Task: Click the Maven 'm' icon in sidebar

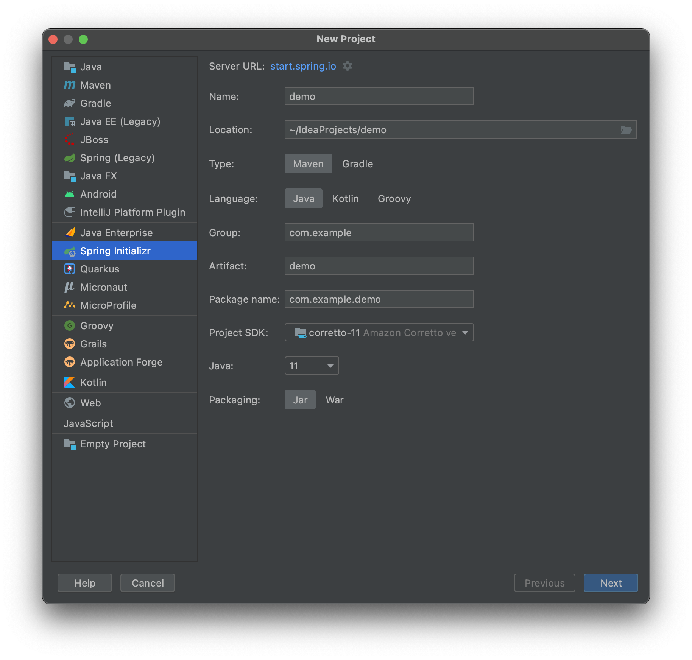Action: click(70, 85)
